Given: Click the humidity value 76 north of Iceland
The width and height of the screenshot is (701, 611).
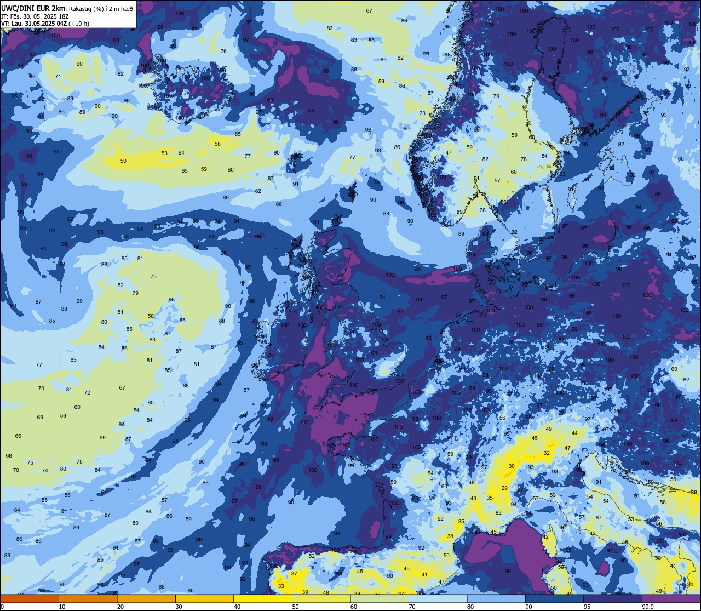Looking at the screenshot, I should tap(223, 51).
